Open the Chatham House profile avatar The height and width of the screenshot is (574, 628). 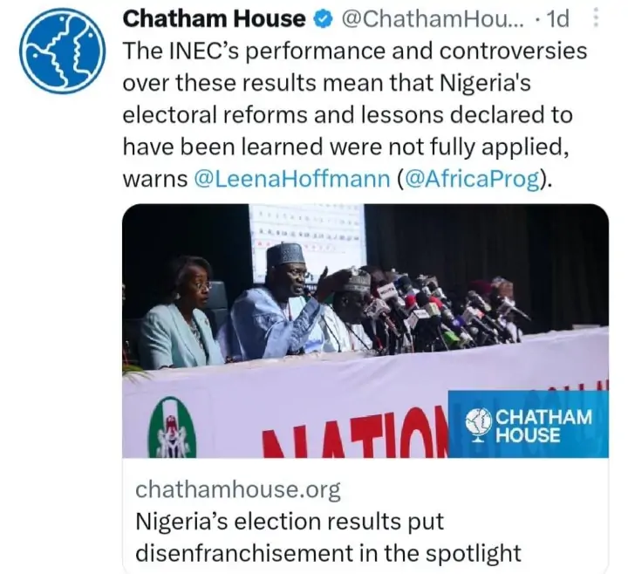(59, 51)
